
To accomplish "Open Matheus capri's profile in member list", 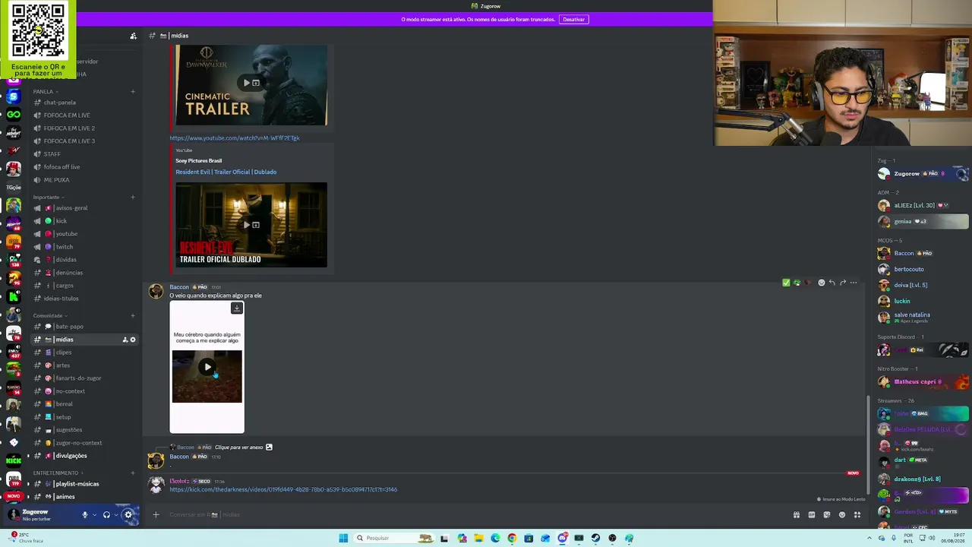I will 923,382.
